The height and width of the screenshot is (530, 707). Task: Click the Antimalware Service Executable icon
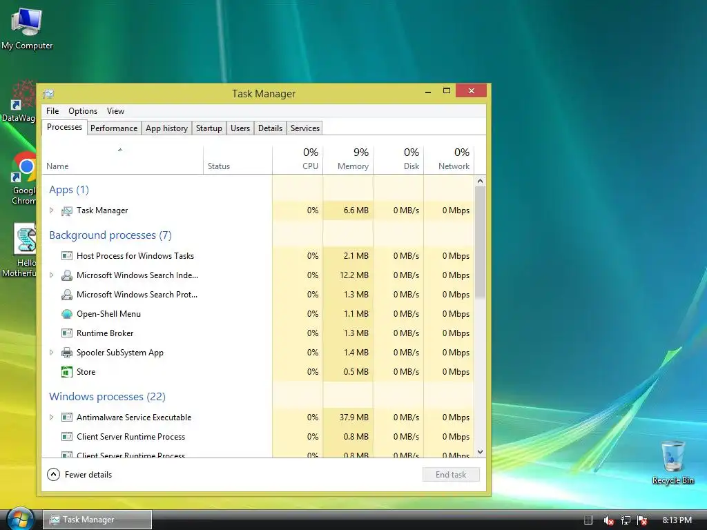tap(67, 418)
